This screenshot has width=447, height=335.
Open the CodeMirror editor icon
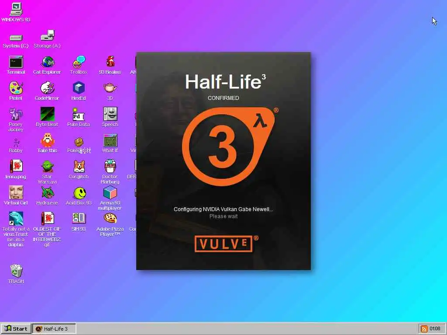click(x=47, y=91)
